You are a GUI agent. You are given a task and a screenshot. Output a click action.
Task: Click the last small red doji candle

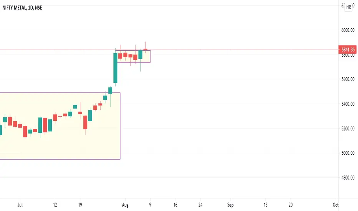(x=146, y=49)
